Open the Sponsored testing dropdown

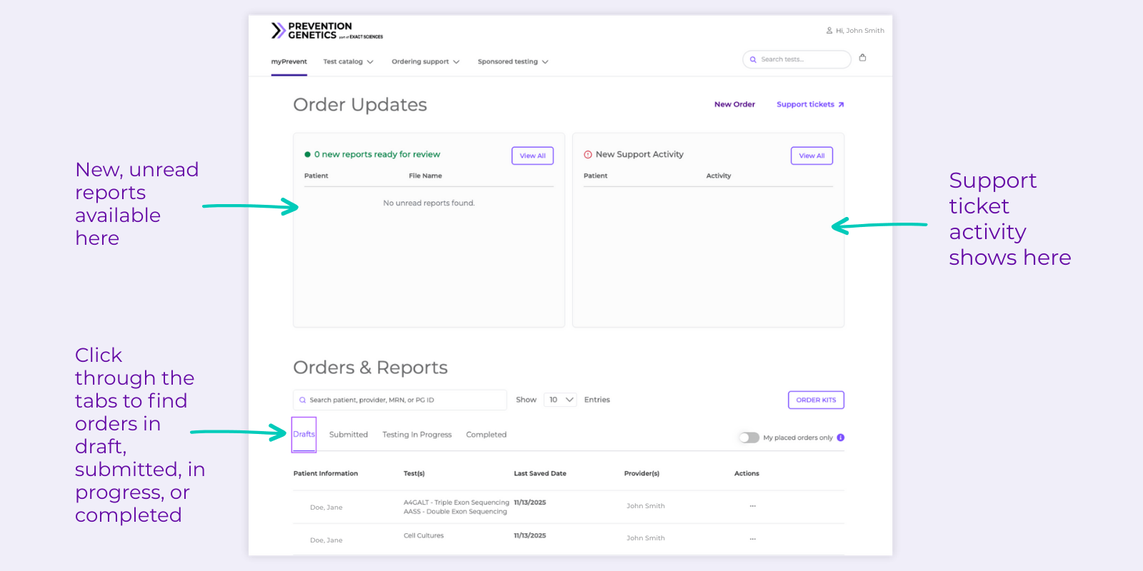coord(512,62)
